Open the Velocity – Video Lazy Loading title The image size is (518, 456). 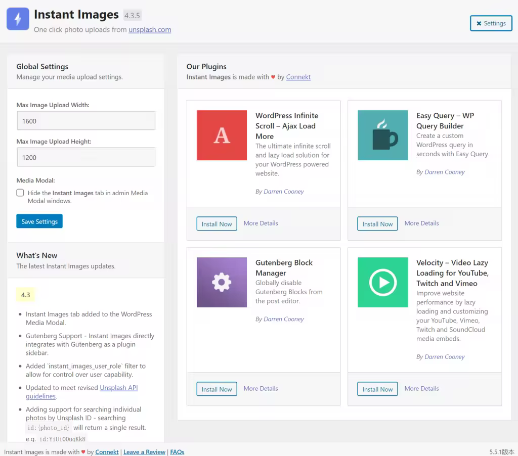click(x=452, y=273)
